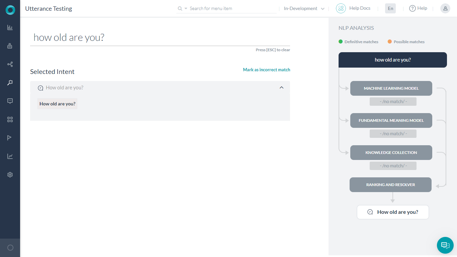The image size is (457, 257).
Task: Click the apps grid sidebar icon
Action: pos(10,119)
